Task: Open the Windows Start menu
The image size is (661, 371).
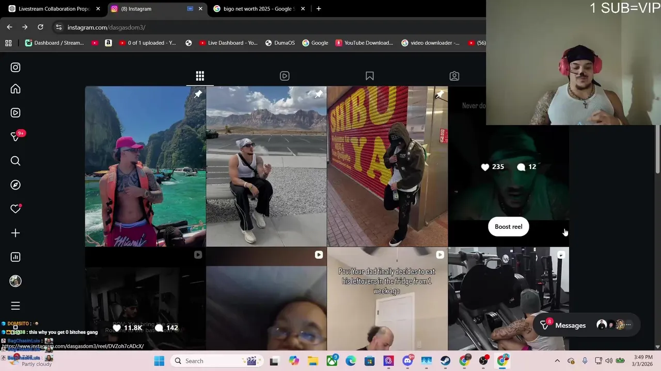Action: [x=159, y=361]
